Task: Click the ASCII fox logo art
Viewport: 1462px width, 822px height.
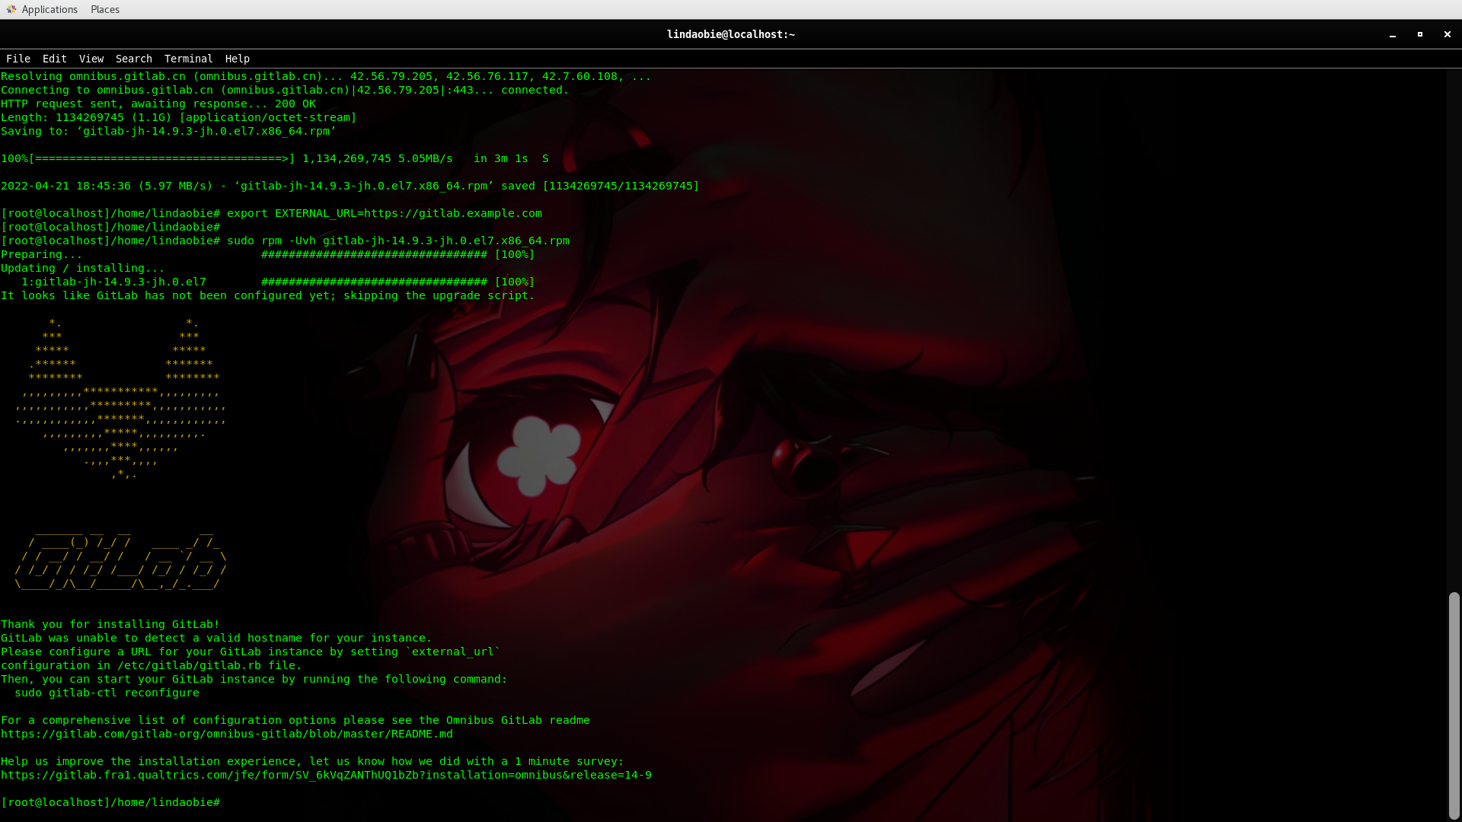Action: point(120,399)
